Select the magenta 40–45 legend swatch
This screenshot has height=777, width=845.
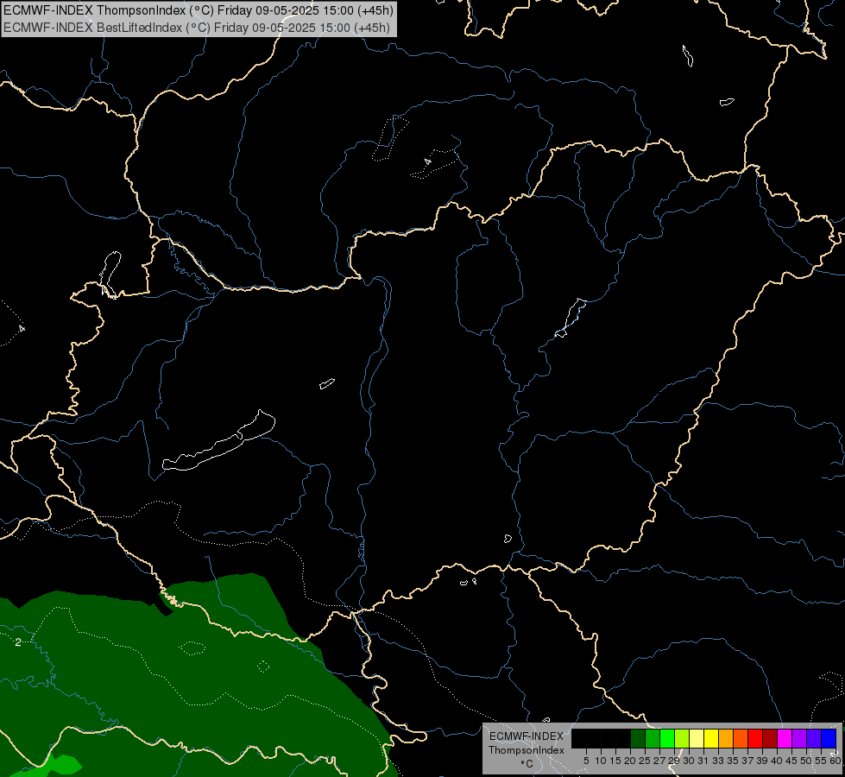tap(785, 738)
